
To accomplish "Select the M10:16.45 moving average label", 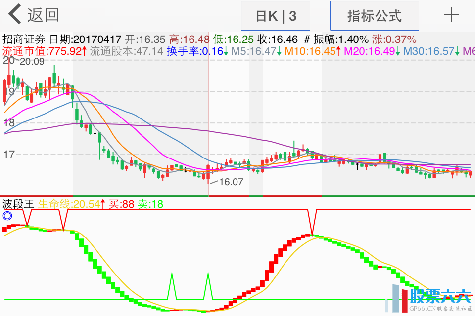I will point(310,51).
